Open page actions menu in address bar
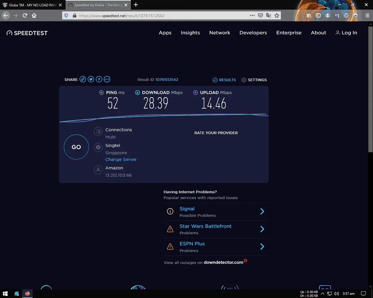The width and height of the screenshot is (373, 298). coord(252,15)
